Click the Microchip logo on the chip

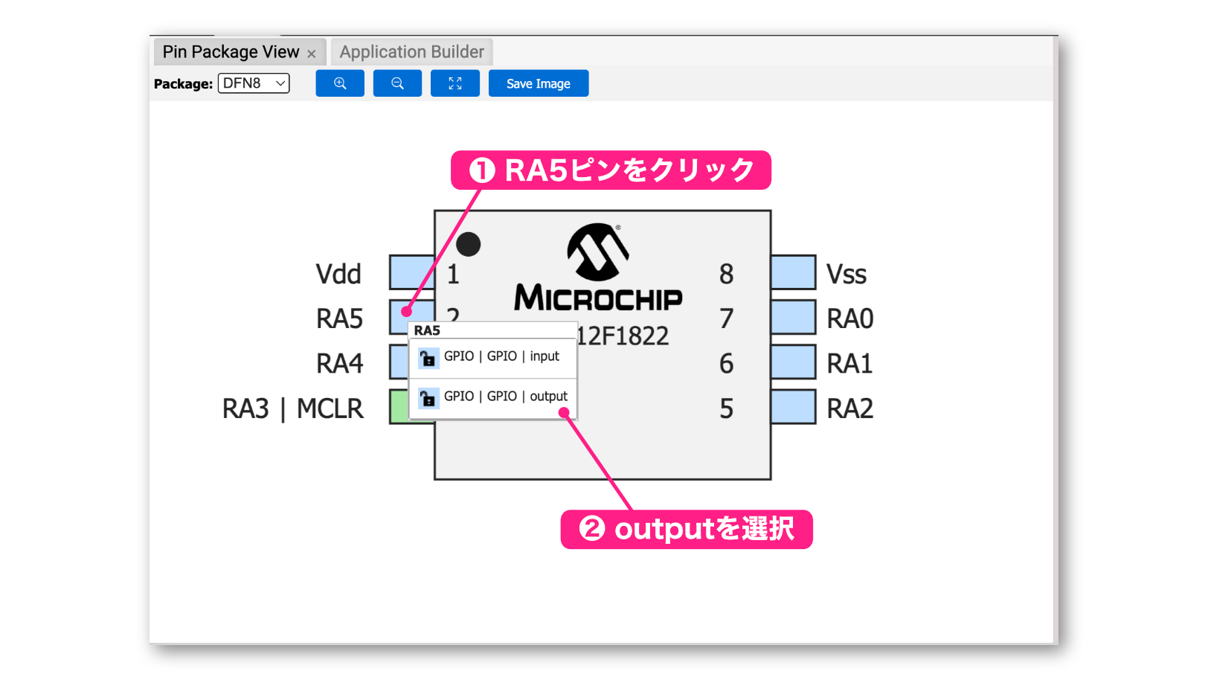pos(598,267)
